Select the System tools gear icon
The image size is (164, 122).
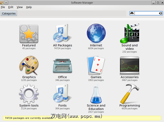pyautogui.click(x=29, y=94)
